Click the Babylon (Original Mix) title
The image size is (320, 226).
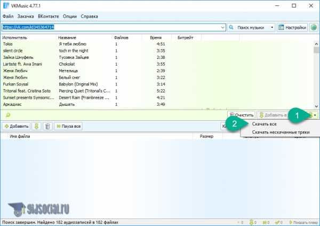[x=78, y=84]
